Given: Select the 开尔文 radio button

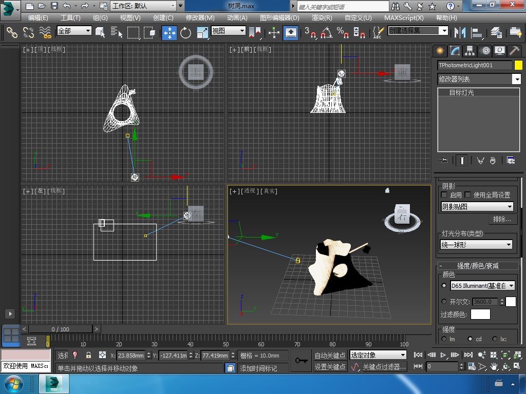Looking at the screenshot, I should [444, 302].
